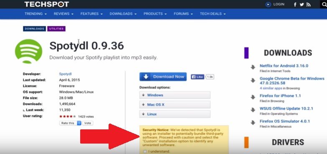Open the Facebook icon in the header
Image resolution: width=327 pixels, height=154 pixels.
tap(295, 5)
